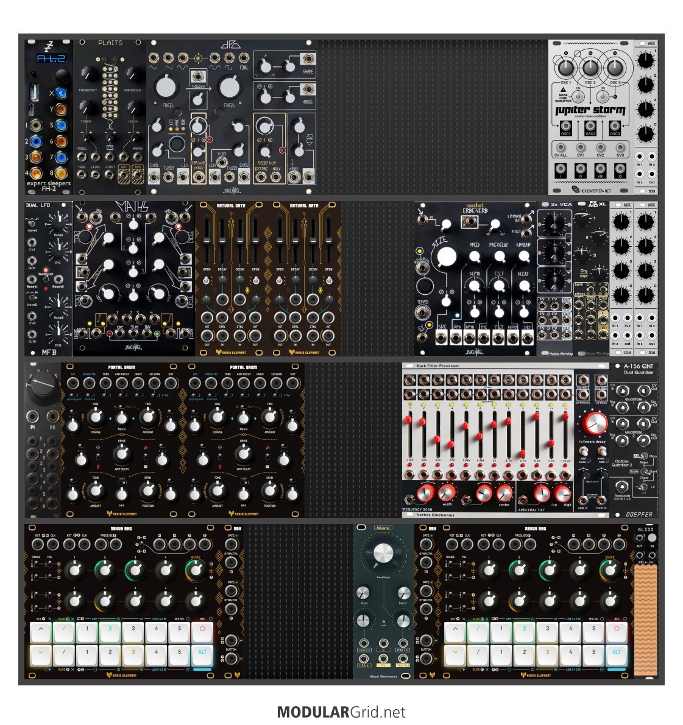
Task: Tap bottom-row pad 5 on right Nexus Seq
Action: point(594,655)
